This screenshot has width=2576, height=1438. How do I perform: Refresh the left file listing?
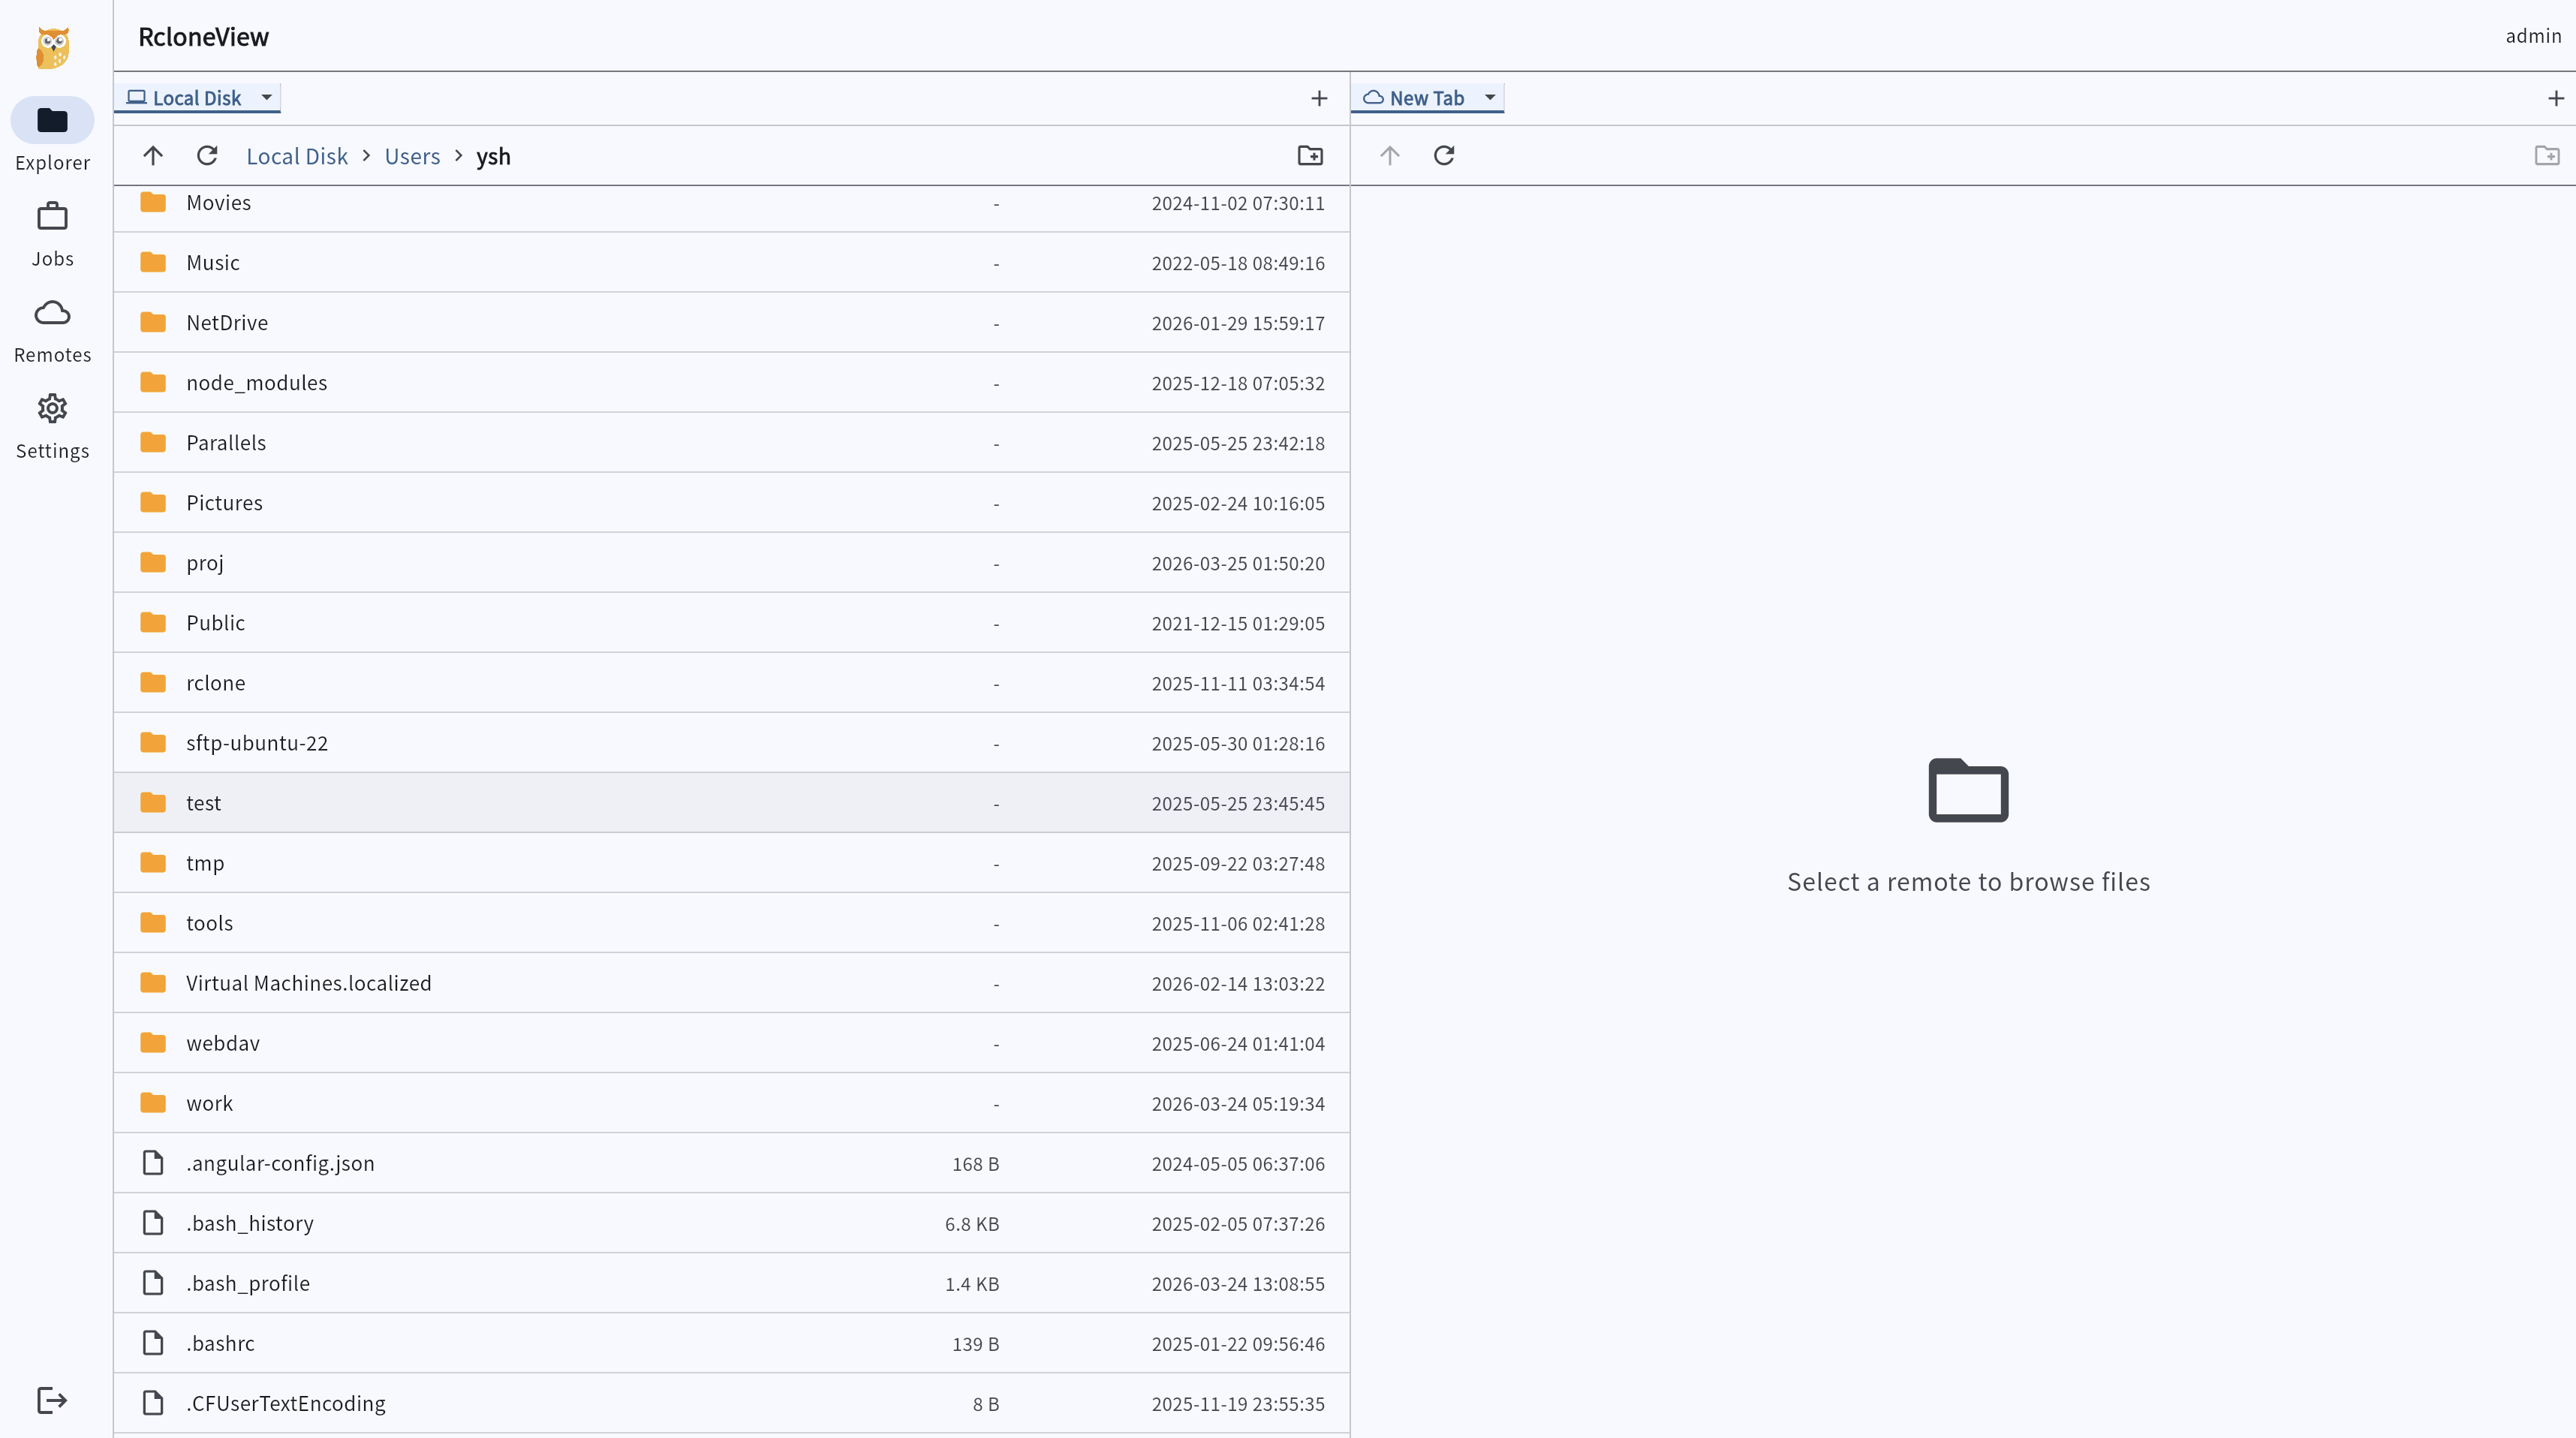pos(207,156)
